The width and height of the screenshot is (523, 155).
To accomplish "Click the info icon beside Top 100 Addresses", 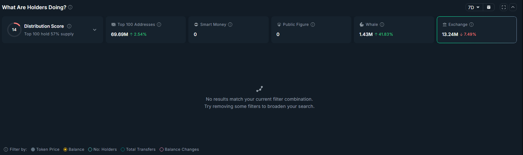I will coord(159,25).
